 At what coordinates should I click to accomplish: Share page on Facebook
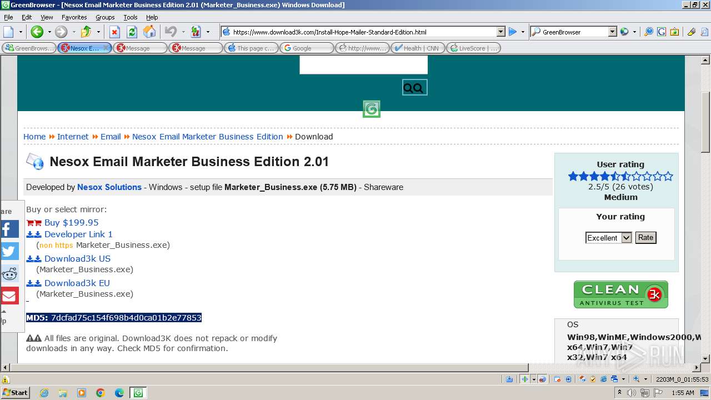click(9, 229)
